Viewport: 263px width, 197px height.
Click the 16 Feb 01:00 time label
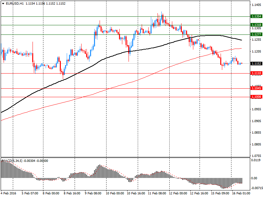point(241,193)
